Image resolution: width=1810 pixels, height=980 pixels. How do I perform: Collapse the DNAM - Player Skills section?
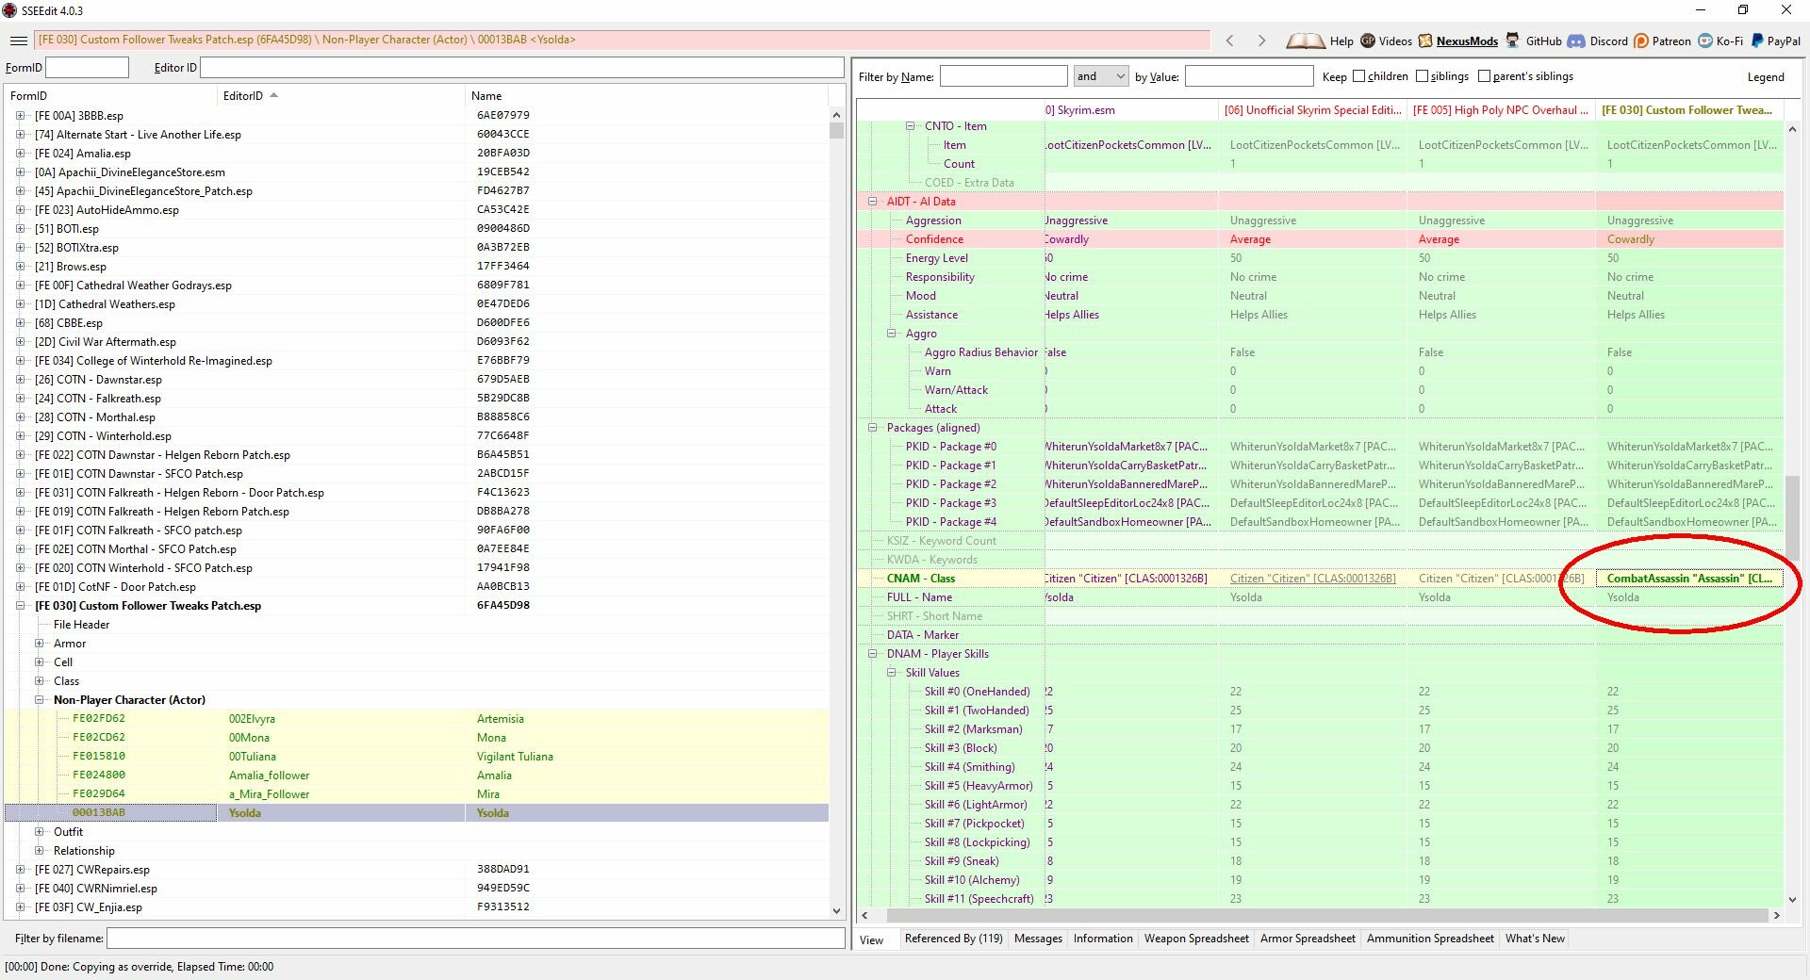(x=873, y=653)
